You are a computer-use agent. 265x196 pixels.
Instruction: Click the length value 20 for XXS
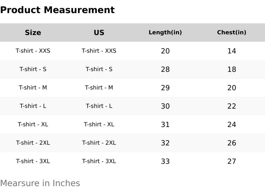pos(165,51)
